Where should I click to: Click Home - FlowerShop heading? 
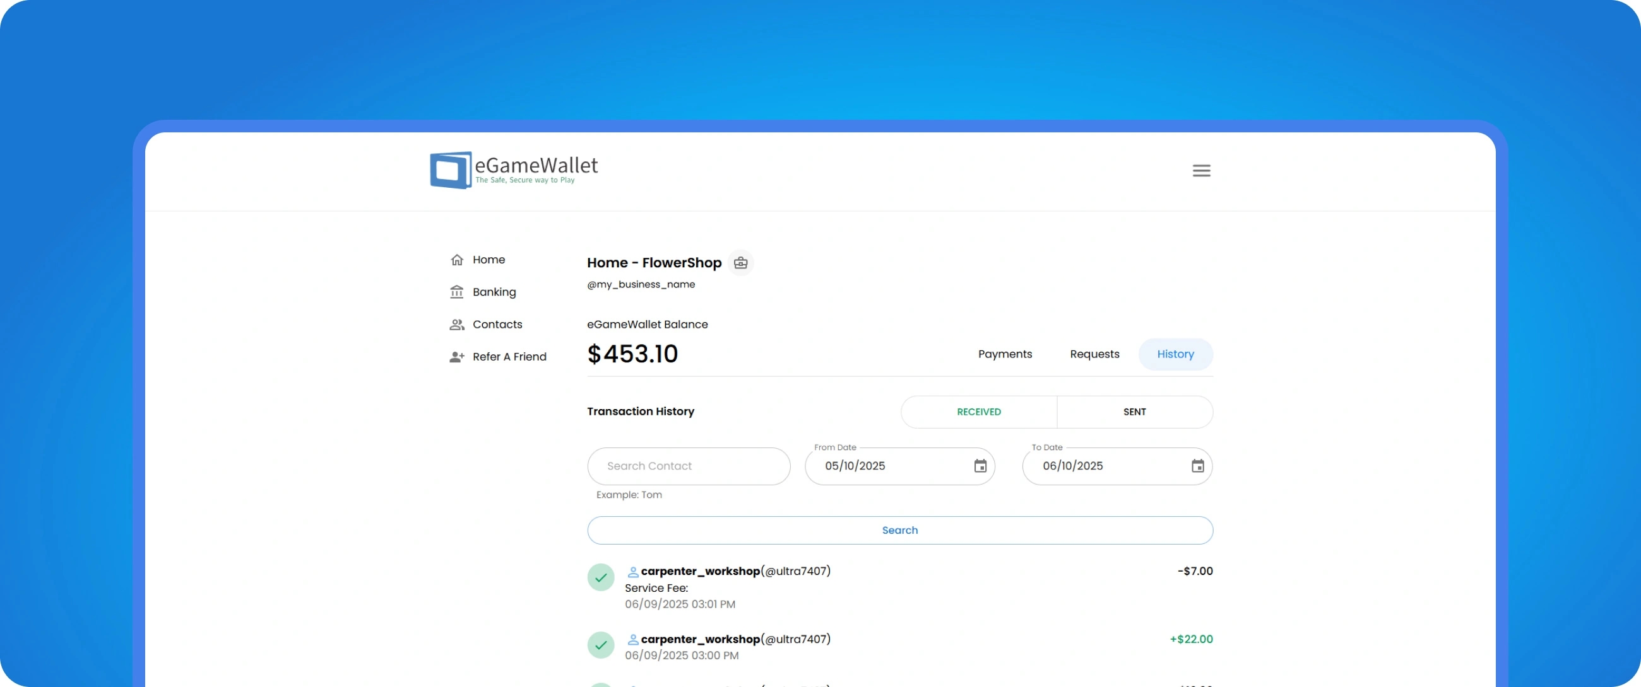[655, 263]
